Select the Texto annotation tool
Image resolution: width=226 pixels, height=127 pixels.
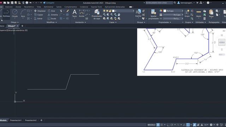(x=75, y=13)
